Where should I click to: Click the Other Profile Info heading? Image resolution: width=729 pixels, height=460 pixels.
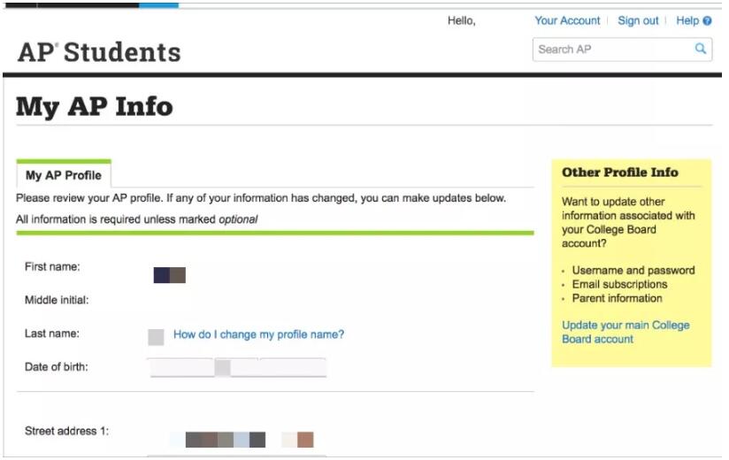pyautogui.click(x=620, y=172)
